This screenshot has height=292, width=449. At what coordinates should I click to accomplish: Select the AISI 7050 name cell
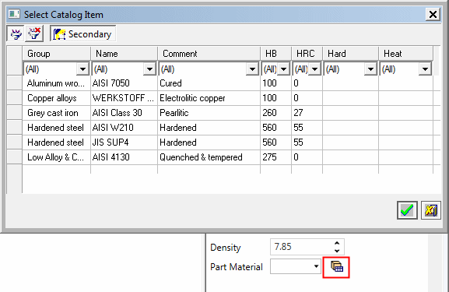(x=124, y=83)
